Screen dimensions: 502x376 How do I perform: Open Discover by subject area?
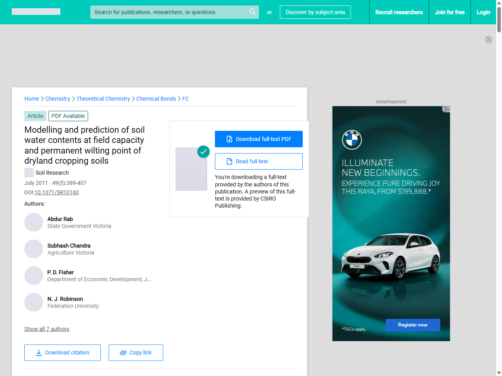point(315,12)
